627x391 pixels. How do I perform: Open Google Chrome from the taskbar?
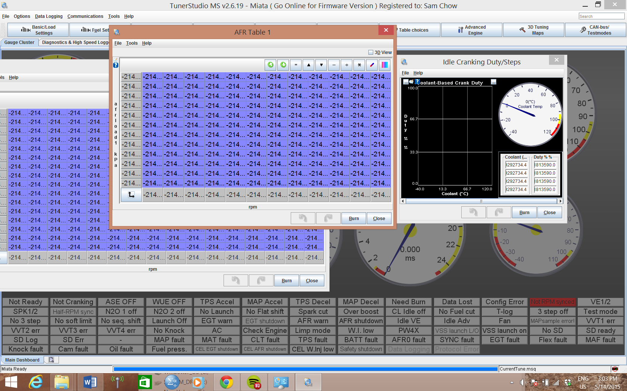[x=226, y=382]
